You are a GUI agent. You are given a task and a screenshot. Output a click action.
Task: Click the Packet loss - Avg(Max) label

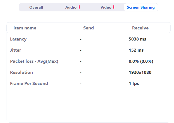[x=34, y=61]
